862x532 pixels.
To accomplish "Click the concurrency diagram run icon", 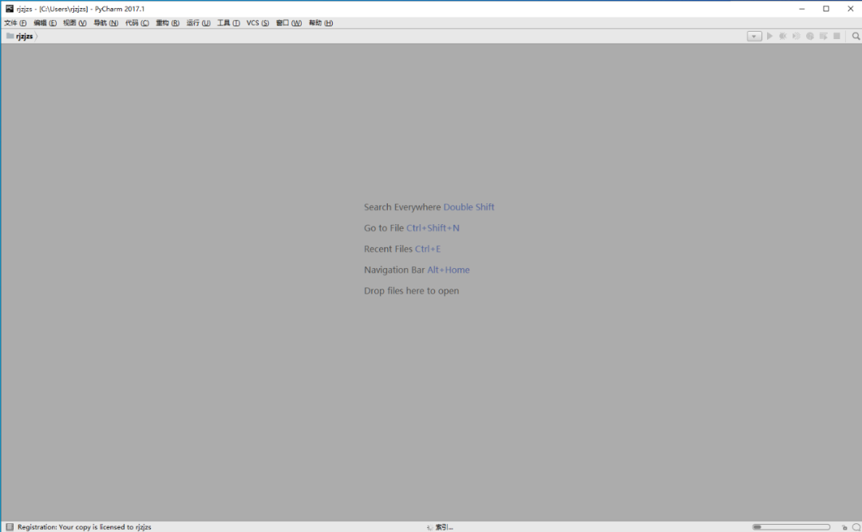I will point(824,36).
